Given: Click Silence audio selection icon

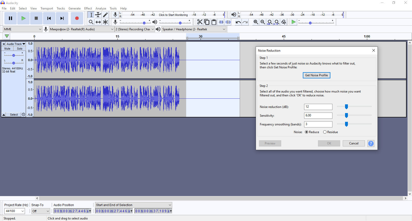Looking at the screenshot, I should 228,22.
